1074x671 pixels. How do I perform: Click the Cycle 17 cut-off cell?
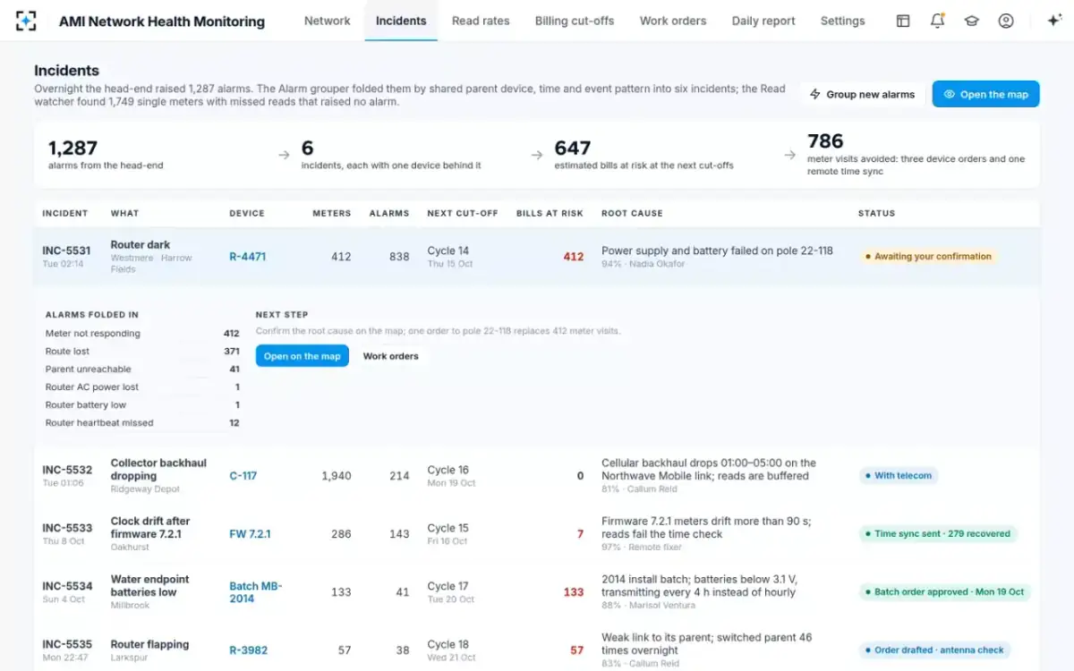[451, 592]
